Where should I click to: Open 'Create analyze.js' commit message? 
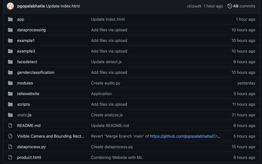coord(107,115)
